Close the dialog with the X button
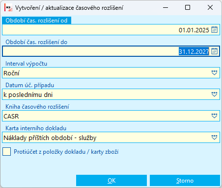The height and width of the screenshot is (188, 222). click(x=210, y=7)
